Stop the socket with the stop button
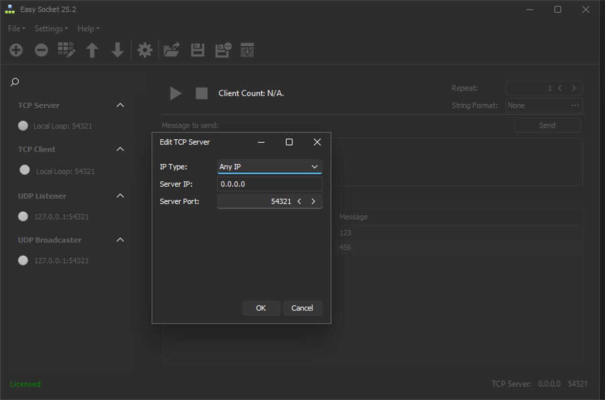 [201, 93]
